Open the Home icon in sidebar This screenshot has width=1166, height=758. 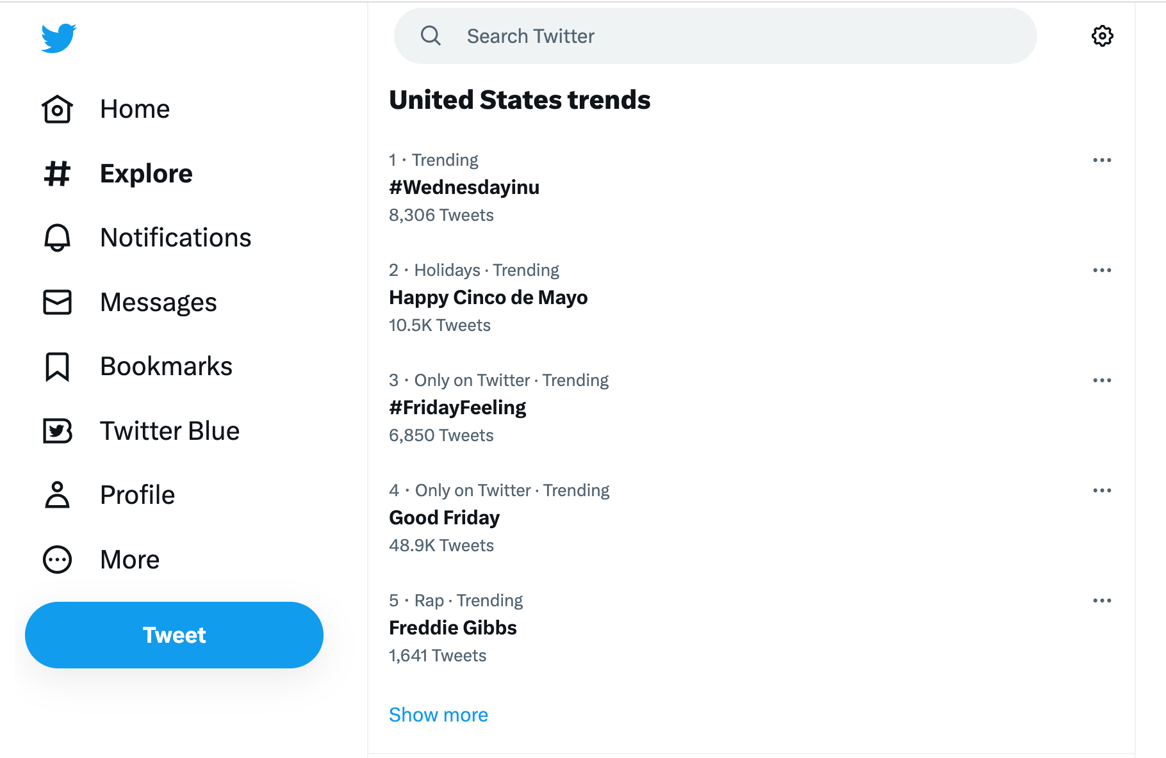(x=57, y=109)
